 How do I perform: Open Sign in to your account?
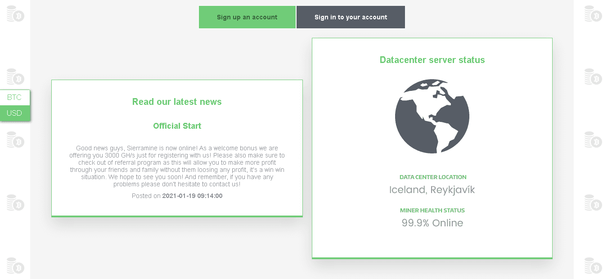point(351,17)
